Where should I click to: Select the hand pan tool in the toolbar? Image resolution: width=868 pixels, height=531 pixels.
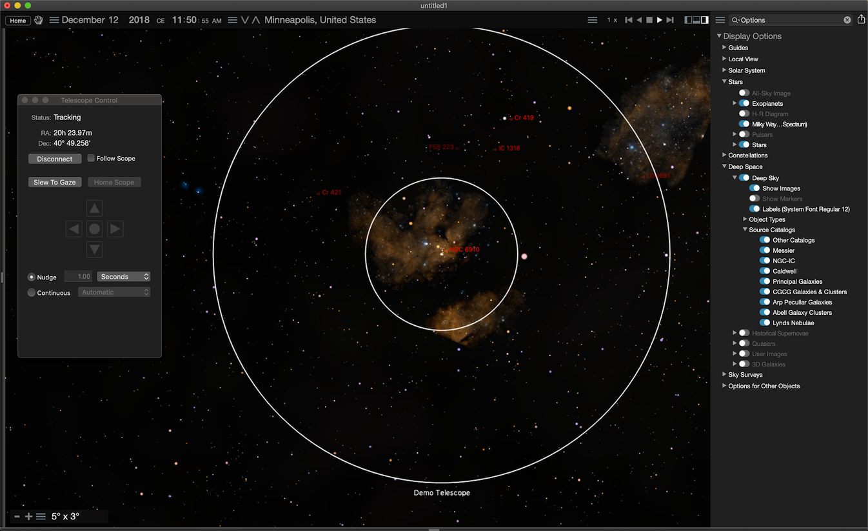pos(37,20)
